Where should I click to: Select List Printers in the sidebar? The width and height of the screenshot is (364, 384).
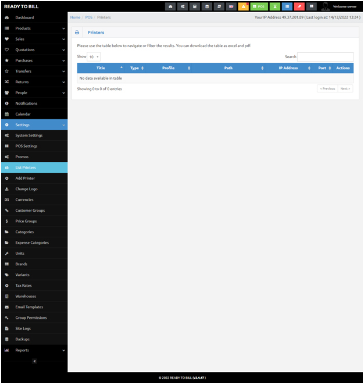pos(34,168)
